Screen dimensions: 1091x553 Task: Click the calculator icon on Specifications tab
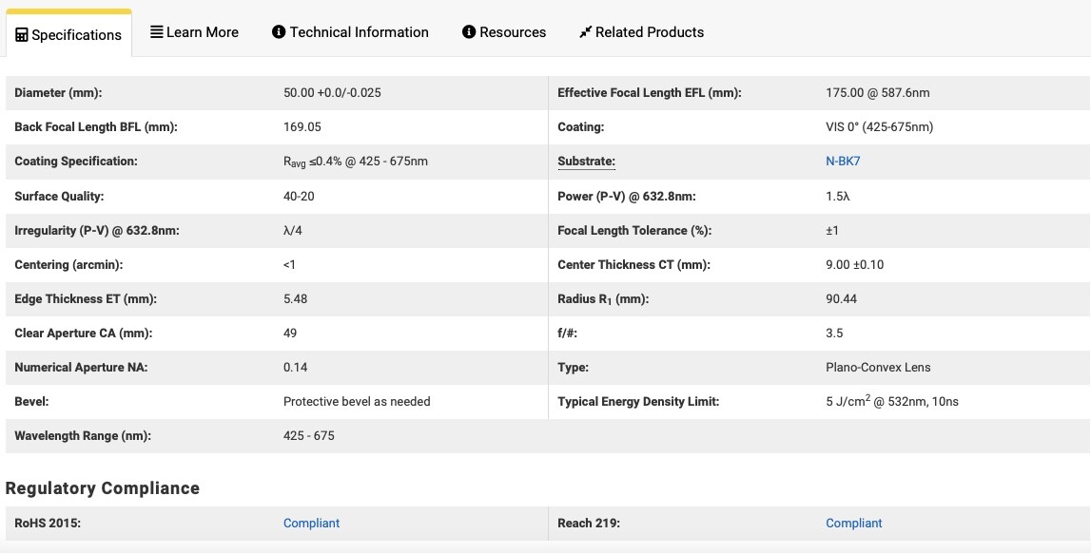coord(22,35)
